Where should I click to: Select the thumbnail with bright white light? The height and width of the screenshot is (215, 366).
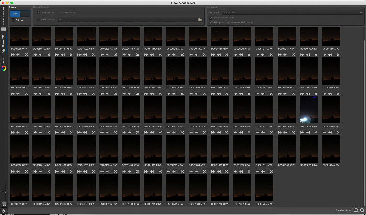pos(308,110)
